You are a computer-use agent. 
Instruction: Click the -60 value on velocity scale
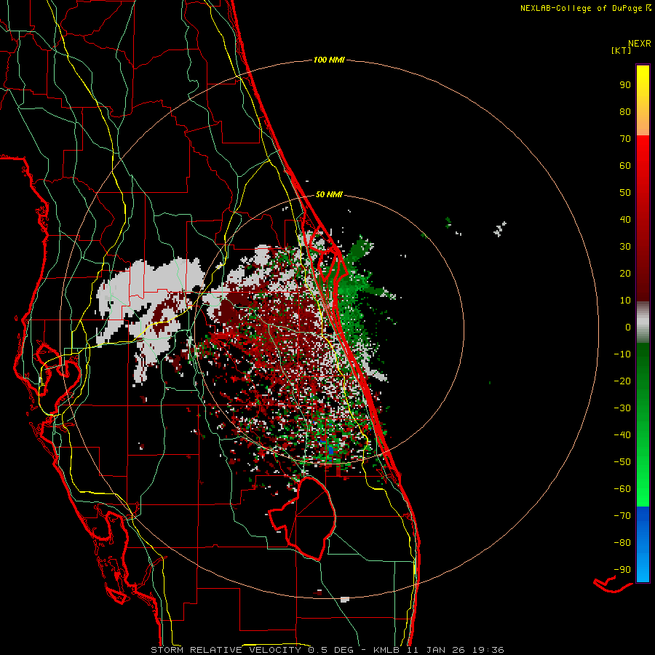622,489
